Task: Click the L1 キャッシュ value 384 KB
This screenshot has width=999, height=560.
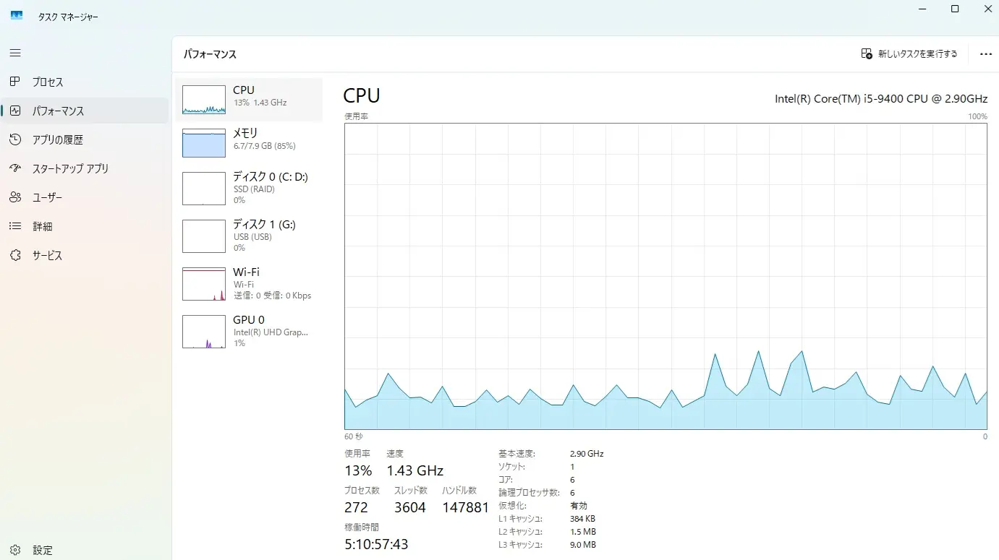Action: tap(583, 519)
